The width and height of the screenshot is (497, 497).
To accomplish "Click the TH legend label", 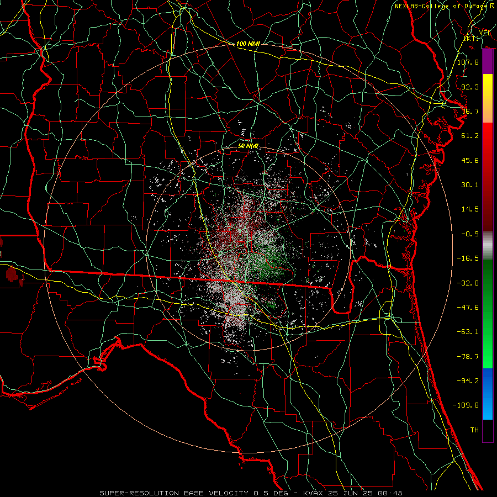I will 474,430.
